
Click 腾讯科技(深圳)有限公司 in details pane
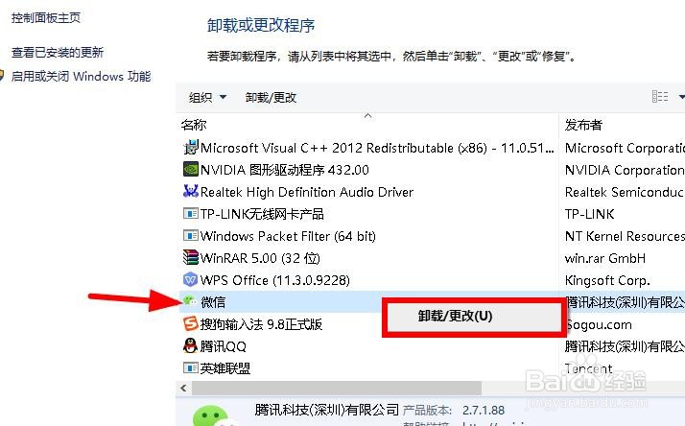327,410
